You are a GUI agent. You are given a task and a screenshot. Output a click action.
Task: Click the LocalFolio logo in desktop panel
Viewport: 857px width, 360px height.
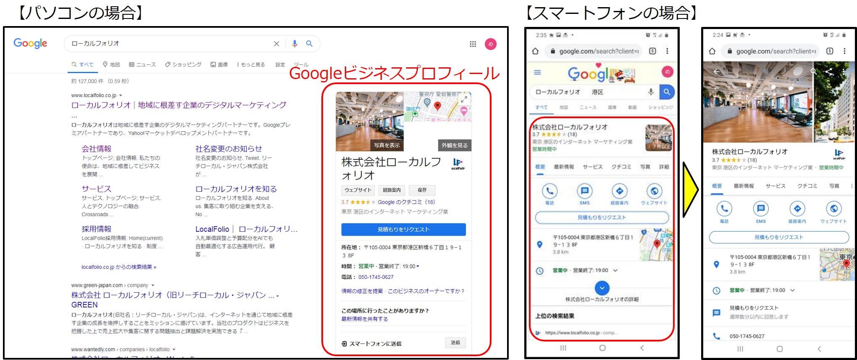[x=458, y=164]
